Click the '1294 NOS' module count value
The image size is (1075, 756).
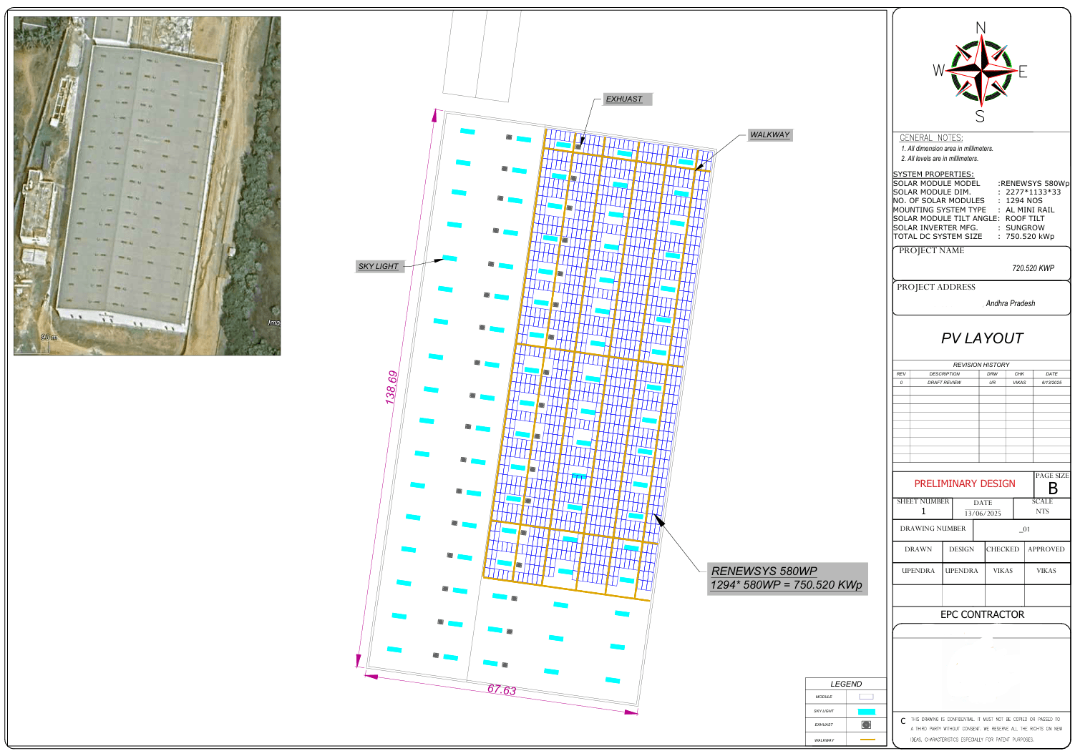[x=1024, y=200]
